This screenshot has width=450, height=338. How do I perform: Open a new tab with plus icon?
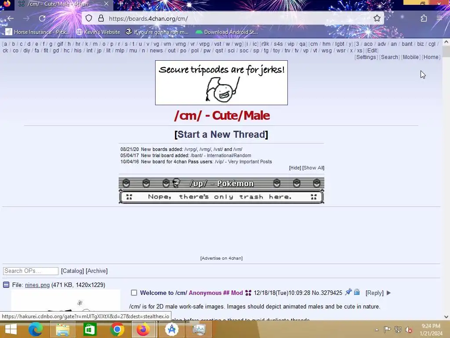(x=120, y=4)
